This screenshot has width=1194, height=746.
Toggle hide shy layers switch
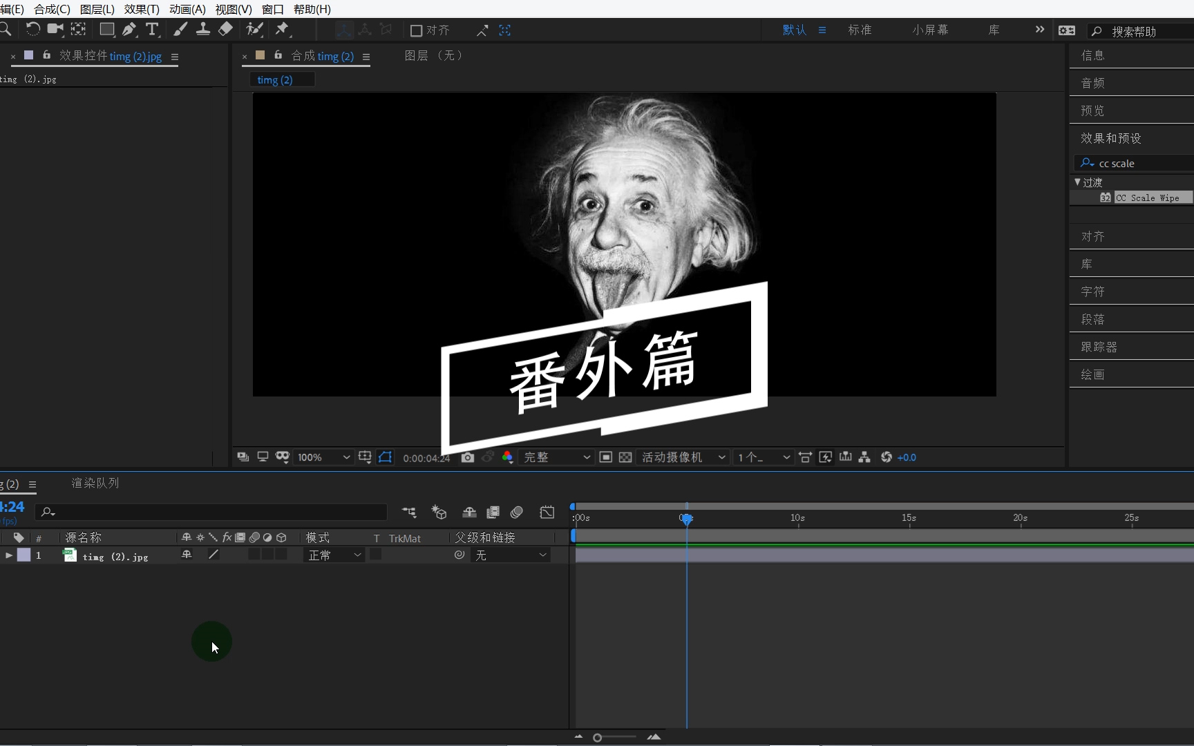point(469,513)
